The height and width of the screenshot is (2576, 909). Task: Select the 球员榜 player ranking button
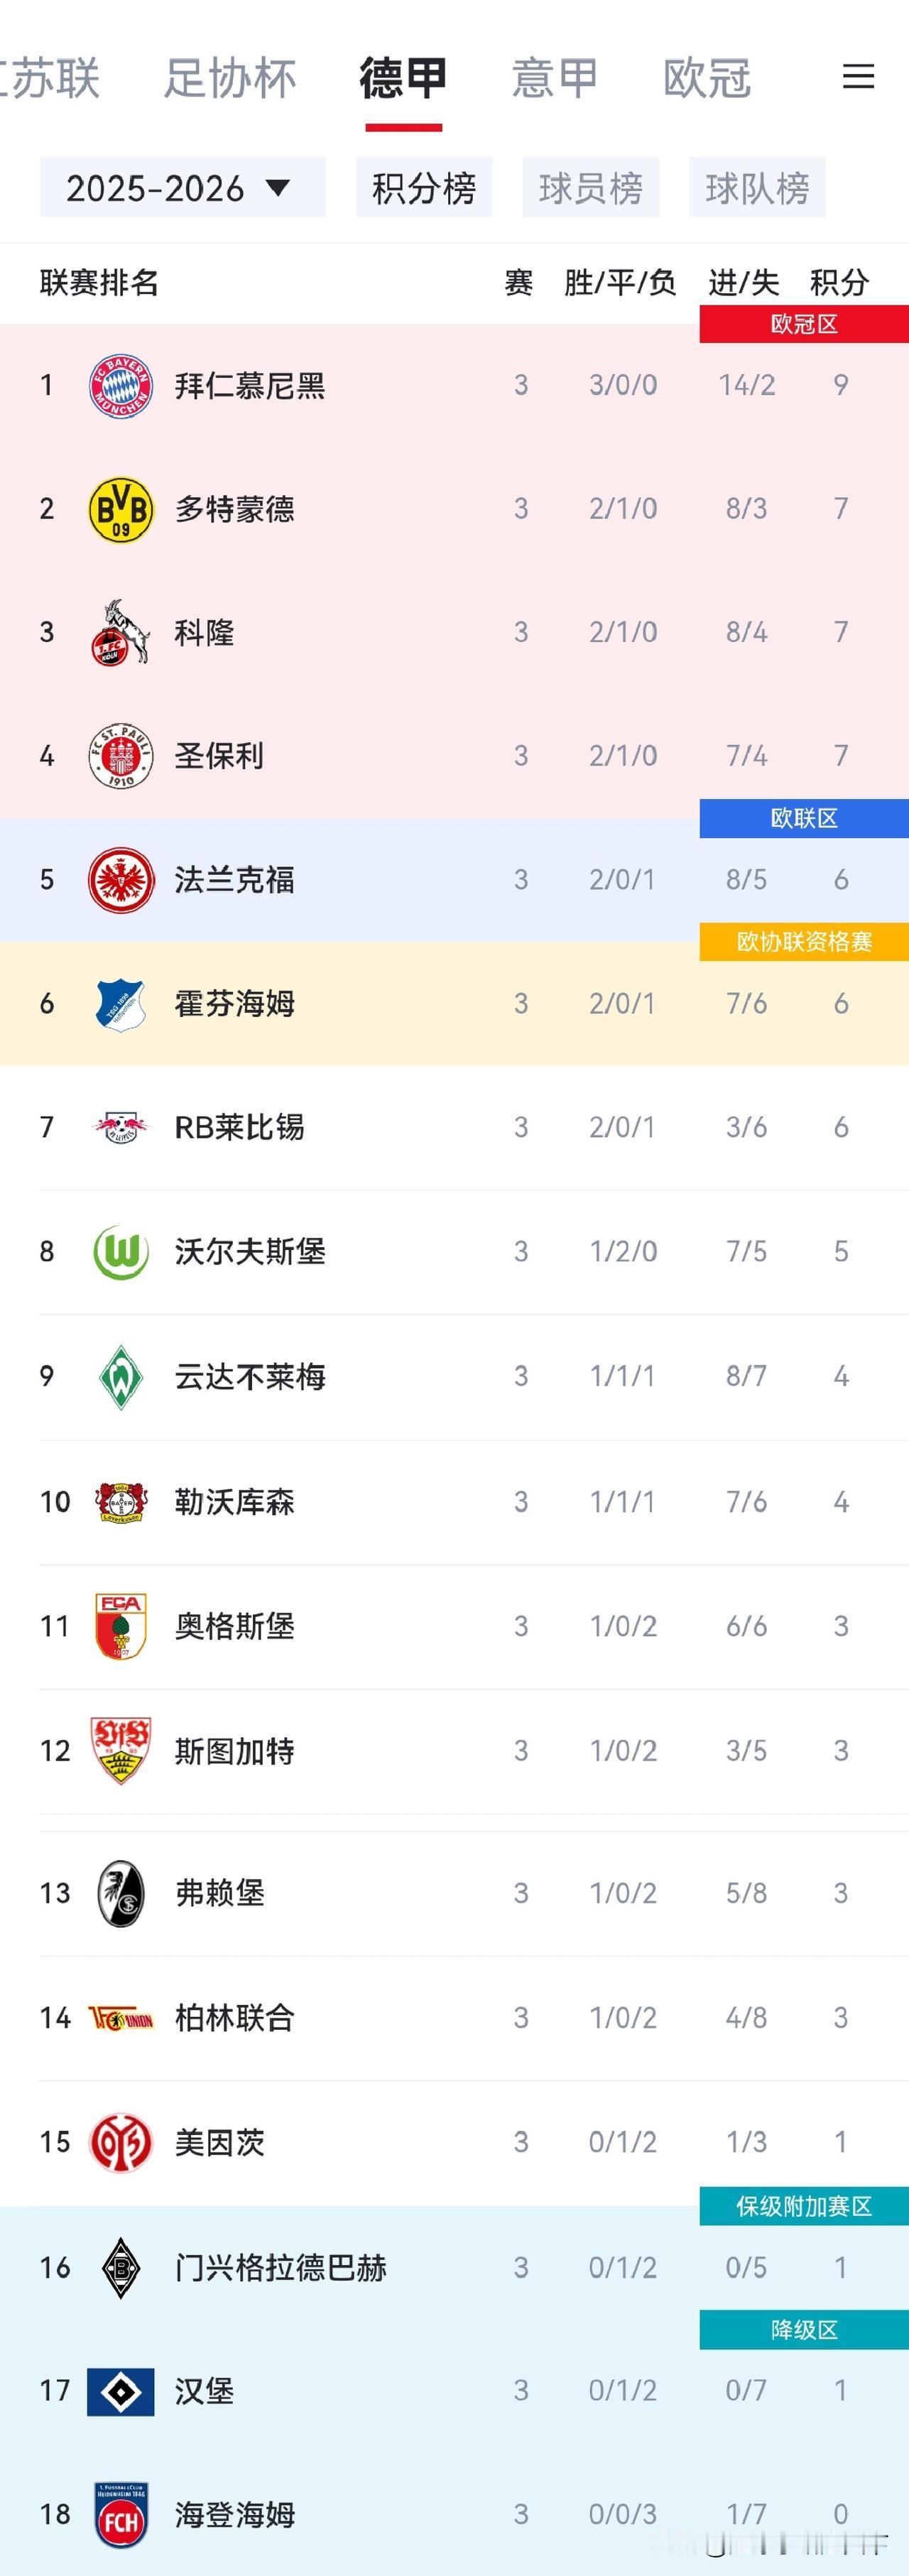(x=591, y=187)
